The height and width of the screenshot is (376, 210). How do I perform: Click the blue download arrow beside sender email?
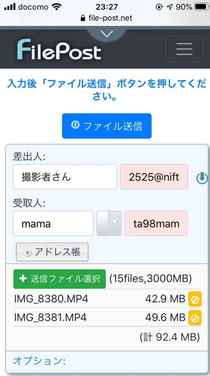click(202, 178)
